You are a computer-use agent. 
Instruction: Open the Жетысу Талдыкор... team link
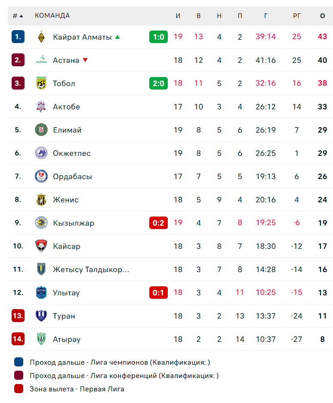click(91, 270)
